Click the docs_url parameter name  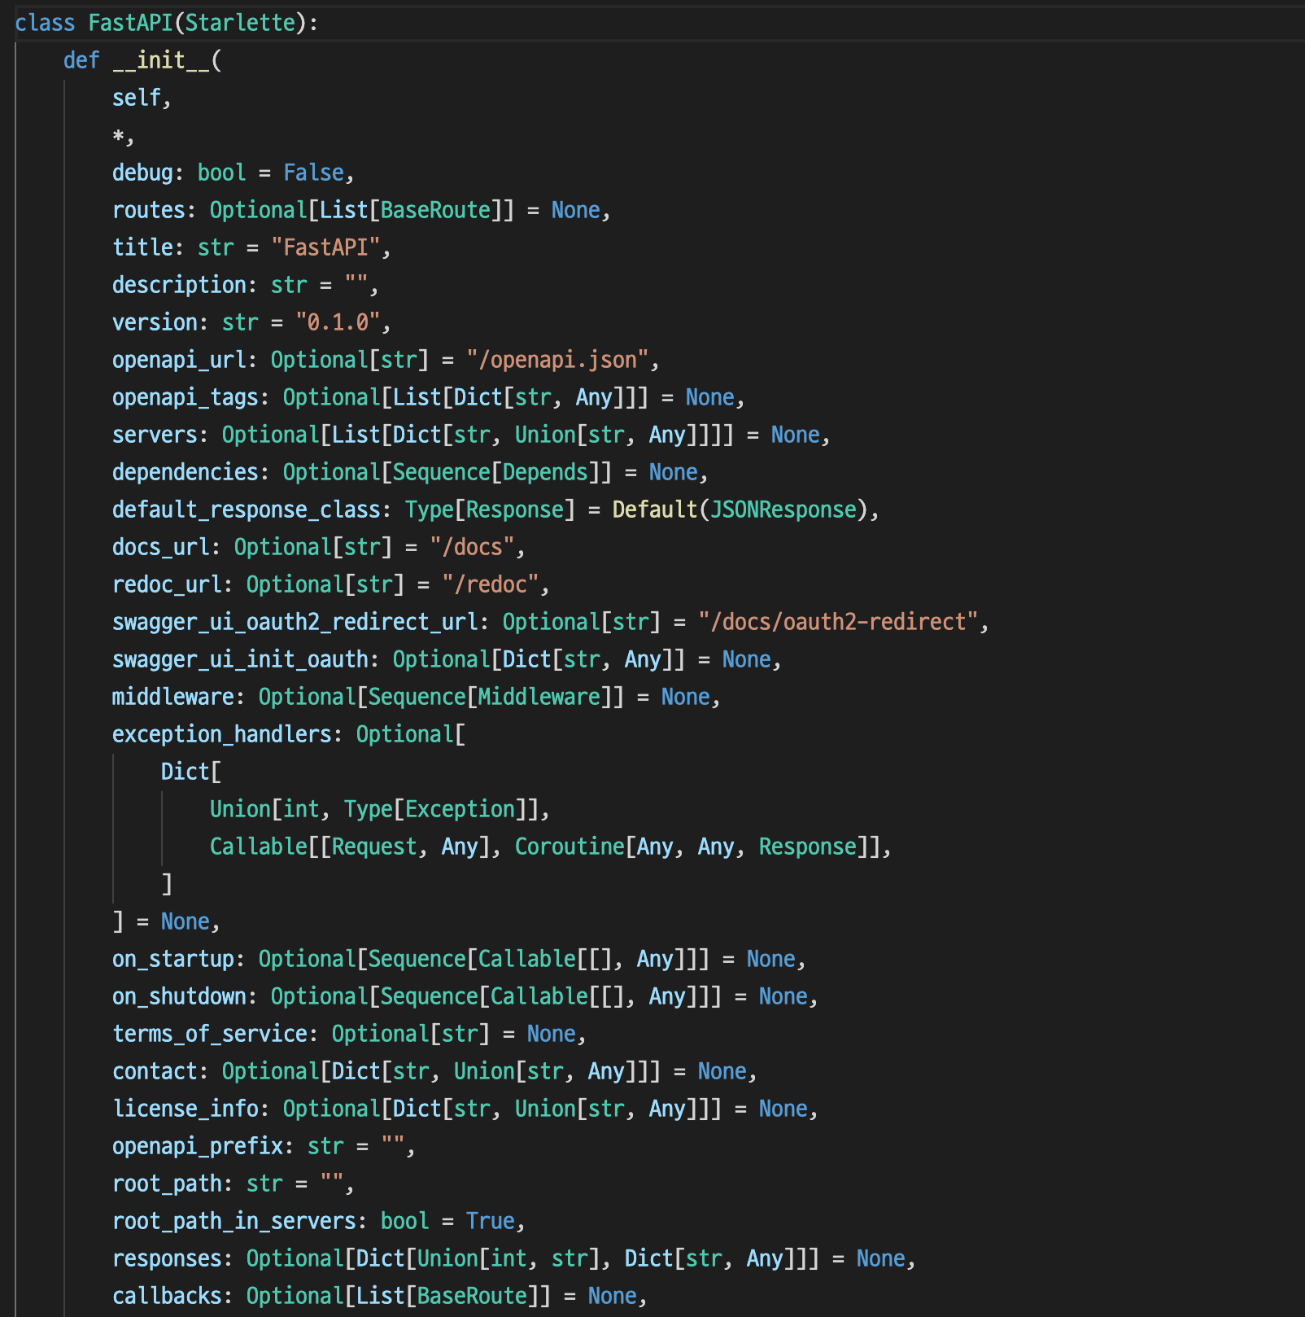pyautogui.click(x=161, y=547)
